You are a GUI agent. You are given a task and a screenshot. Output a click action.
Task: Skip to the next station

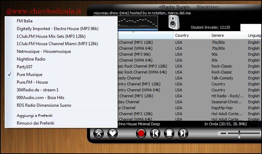click(183, 133)
